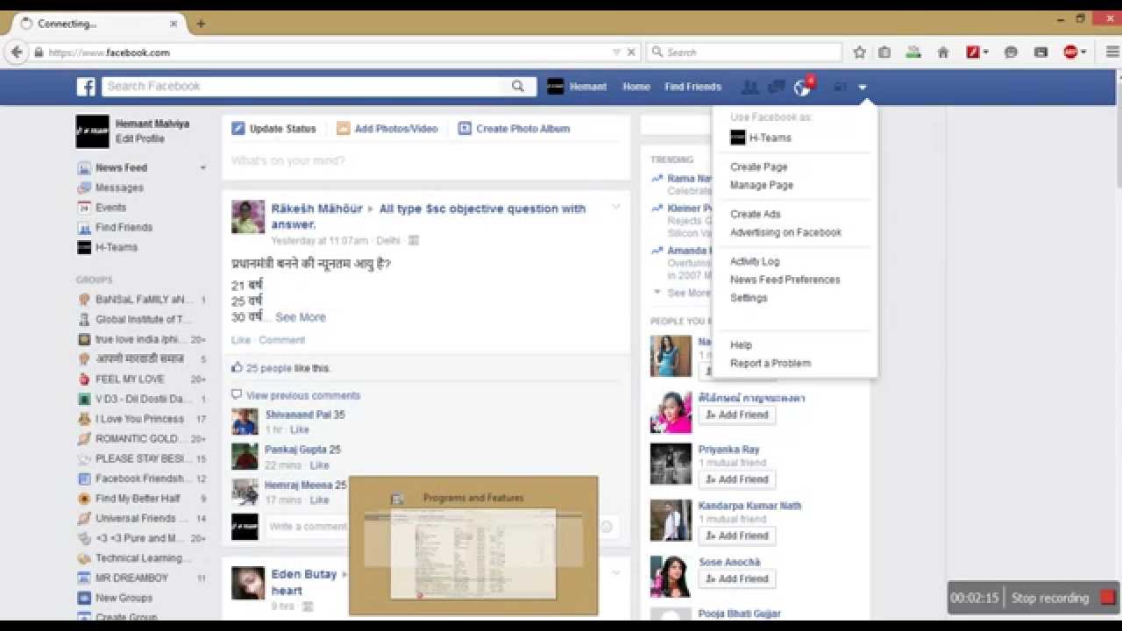The height and width of the screenshot is (631, 1122).
Task: Open URL history dropdown arrow
Action: (616, 53)
